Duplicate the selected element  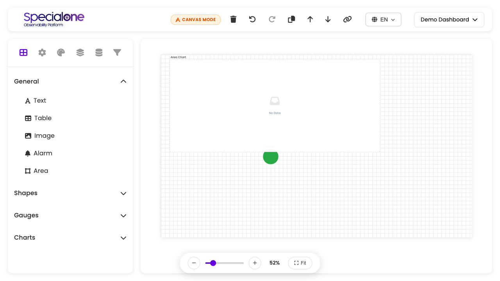pos(291,19)
